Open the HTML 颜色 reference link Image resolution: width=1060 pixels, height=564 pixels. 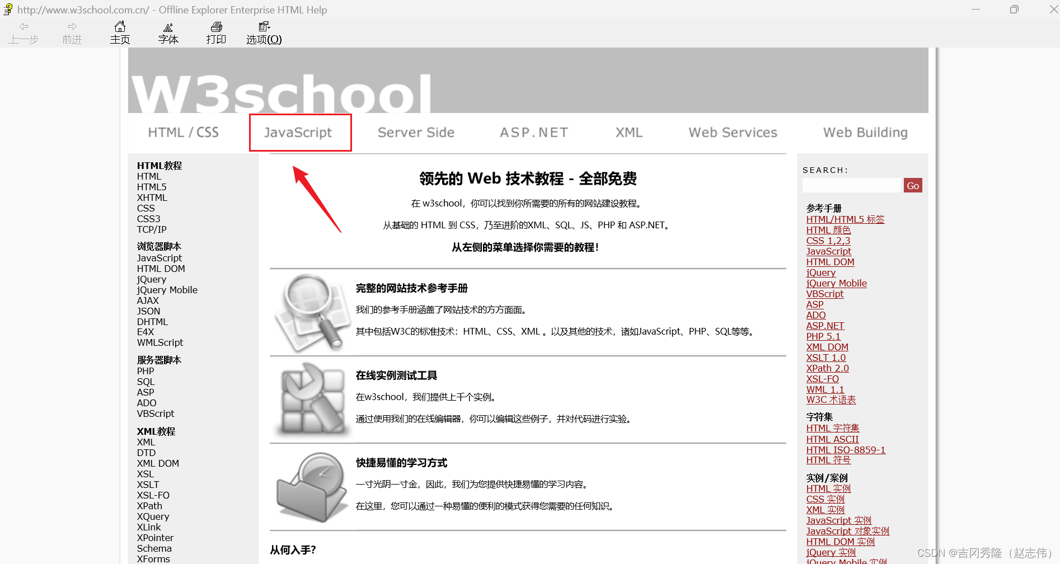(x=828, y=230)
